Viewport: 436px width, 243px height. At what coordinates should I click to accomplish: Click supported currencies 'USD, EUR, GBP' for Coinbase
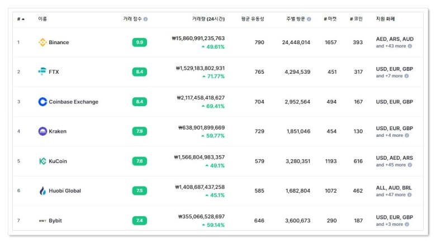coord(395,102)
